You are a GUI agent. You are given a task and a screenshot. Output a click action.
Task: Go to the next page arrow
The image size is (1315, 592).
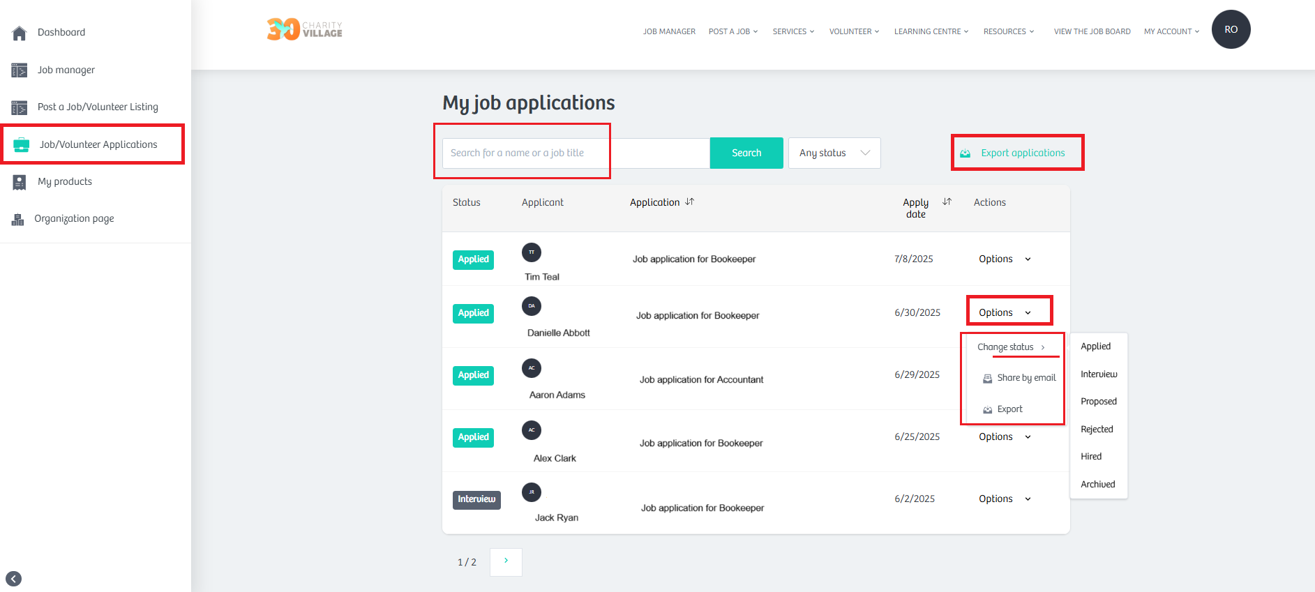coord(506,562)
